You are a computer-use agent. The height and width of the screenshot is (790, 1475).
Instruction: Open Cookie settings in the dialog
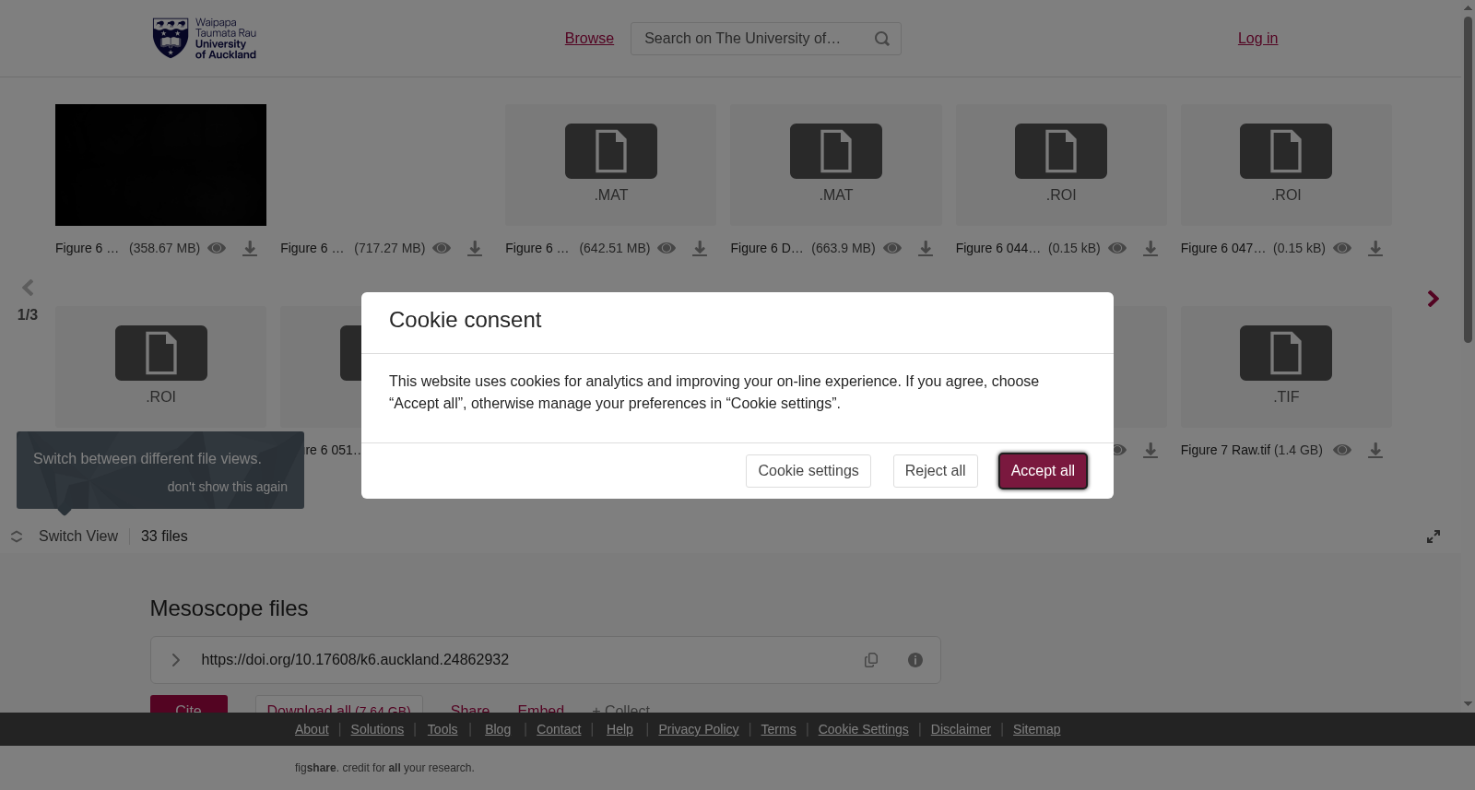point(808,471)
